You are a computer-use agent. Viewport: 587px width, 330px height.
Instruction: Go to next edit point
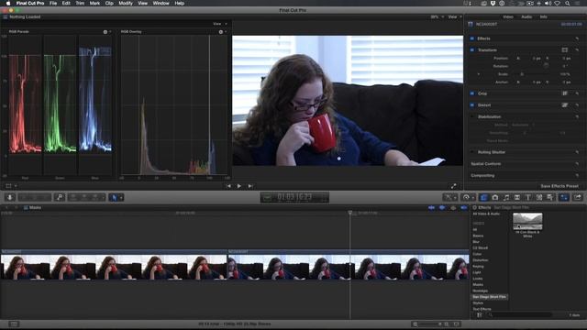(x=250, y=186)
